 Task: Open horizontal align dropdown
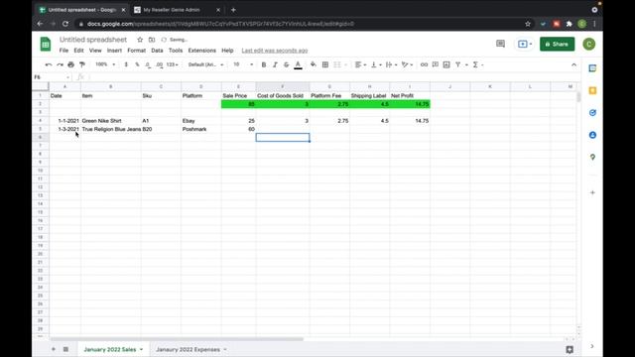pyautogui.click(x=360, y=64)
